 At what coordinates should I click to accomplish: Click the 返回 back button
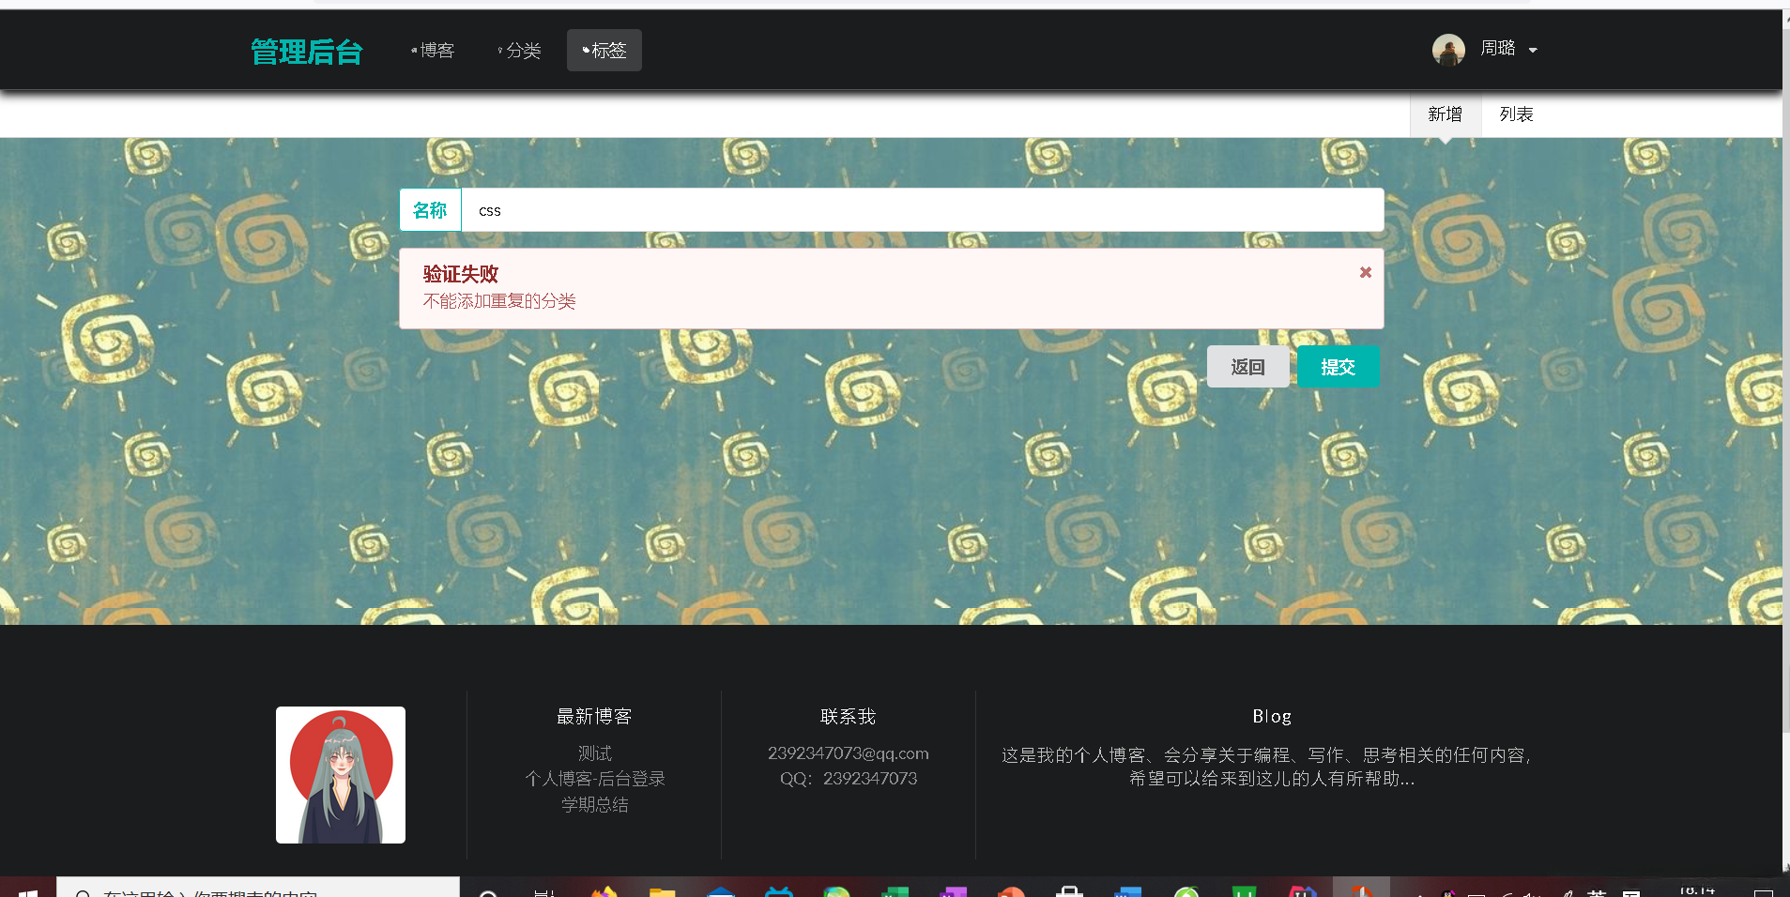point(1247,366)
